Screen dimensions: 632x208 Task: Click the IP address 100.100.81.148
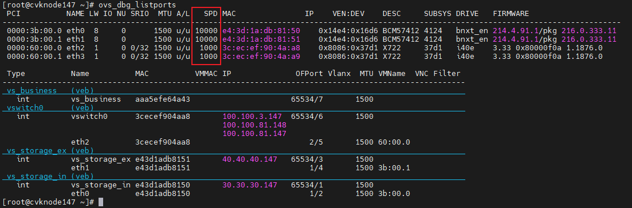click(254, 125)
